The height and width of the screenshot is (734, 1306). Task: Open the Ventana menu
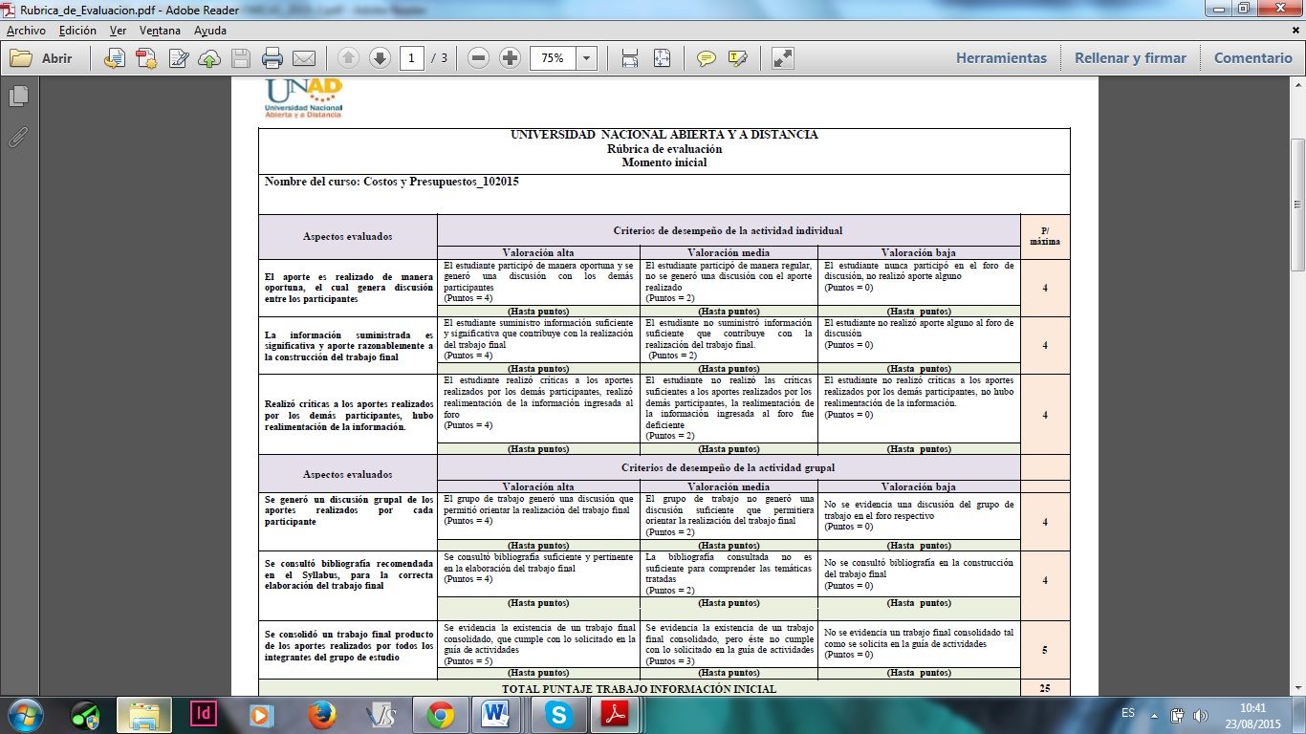pyautogui.click(x=160, y=31)
